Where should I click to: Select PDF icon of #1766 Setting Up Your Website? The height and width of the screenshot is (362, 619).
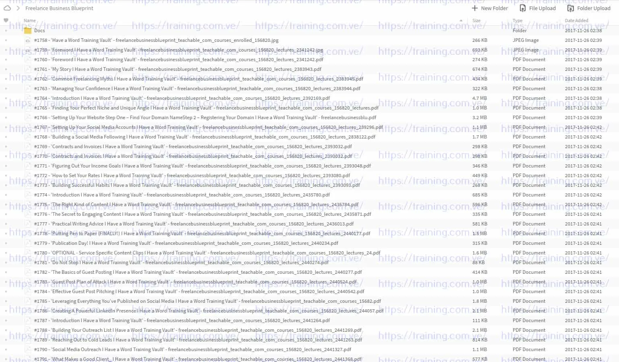point(28,118)
